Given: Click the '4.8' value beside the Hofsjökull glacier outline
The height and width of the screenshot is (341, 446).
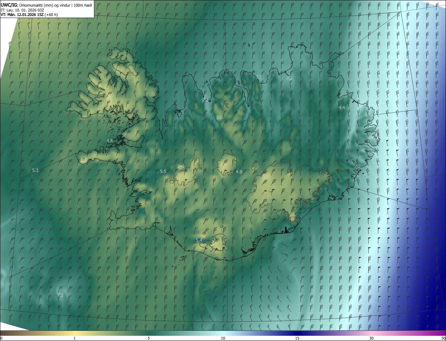Looking at the screenshot, I should point(239,172).
